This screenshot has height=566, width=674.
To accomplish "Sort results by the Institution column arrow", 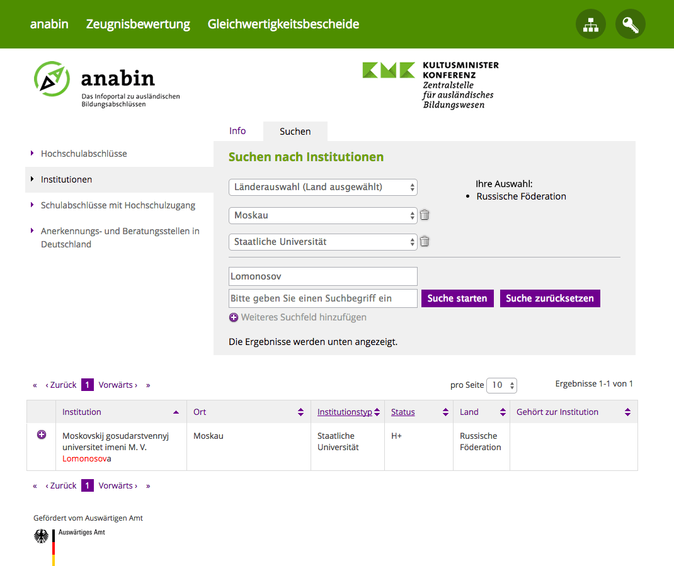I will 176,412.
